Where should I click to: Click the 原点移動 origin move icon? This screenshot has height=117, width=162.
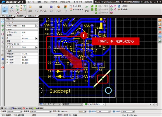(123, 9)
